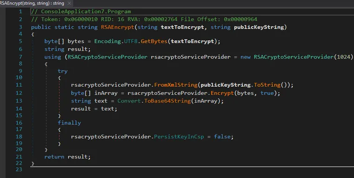Click the 'try' keyword on line 9
This screenshot has height=178, width=354.
click(62, 71)
